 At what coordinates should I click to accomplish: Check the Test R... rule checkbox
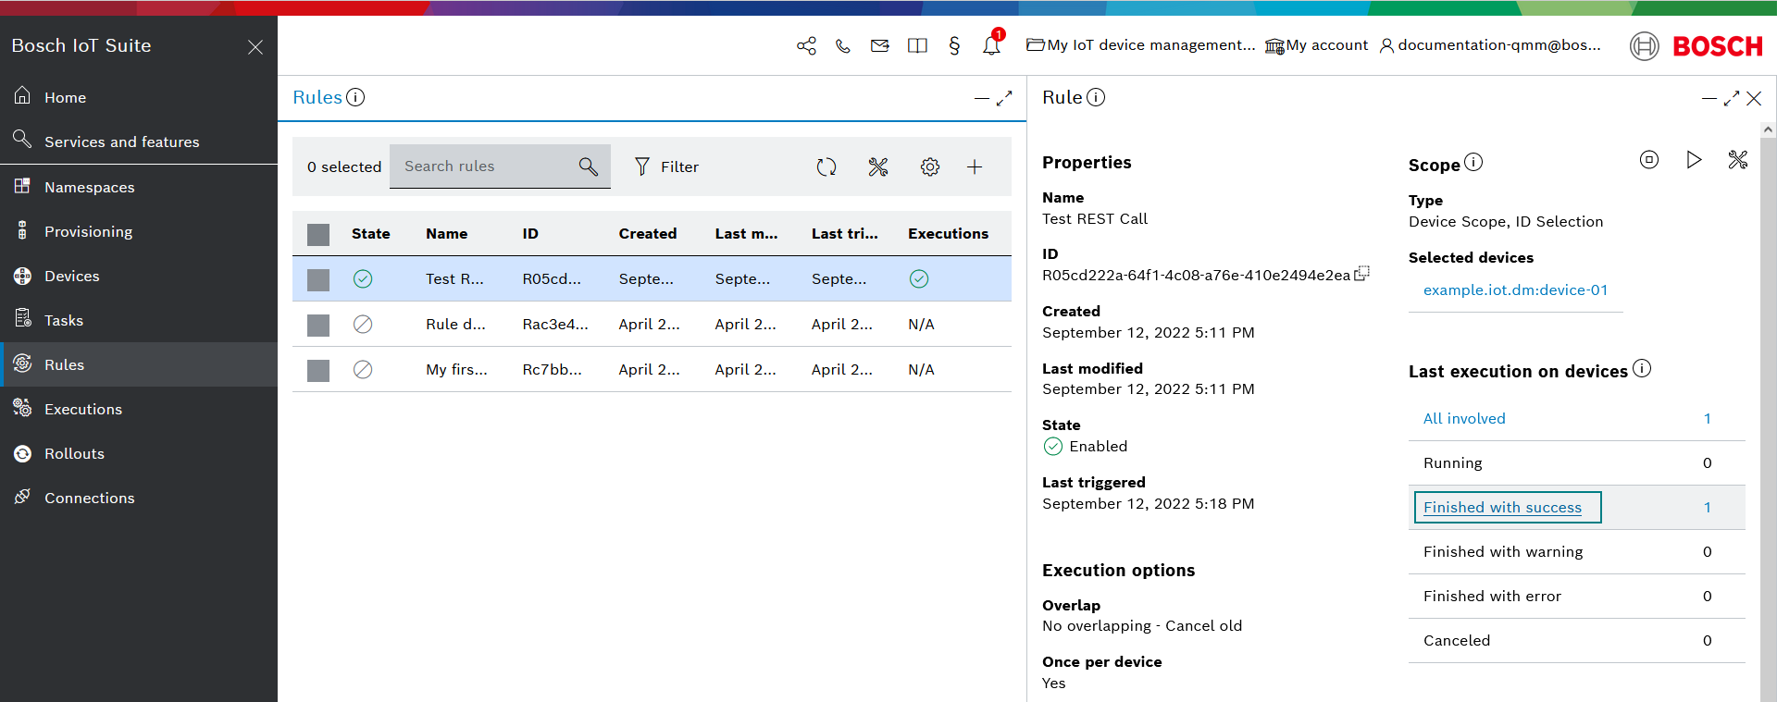318,280
